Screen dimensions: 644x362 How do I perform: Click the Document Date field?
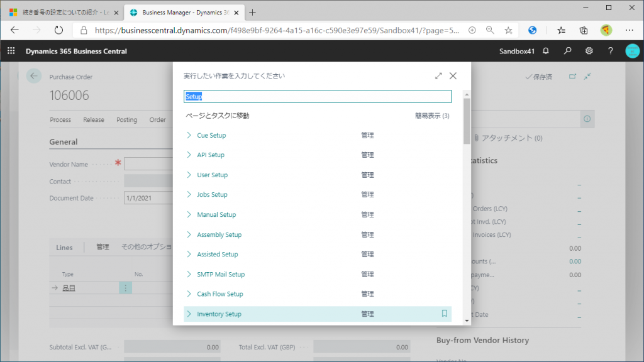pyautogui.click(x=148, y=198)
